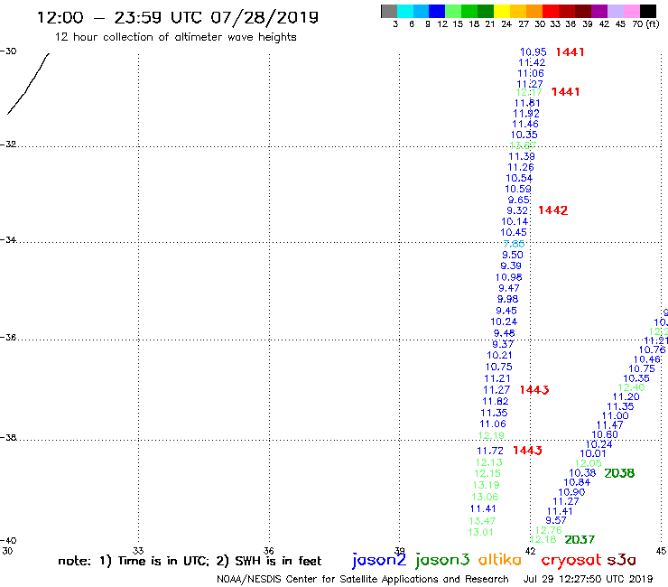Click the 11.92 wave height value
Image resolution: width=668 pixels, height=587 pixels.
point(525,114)
